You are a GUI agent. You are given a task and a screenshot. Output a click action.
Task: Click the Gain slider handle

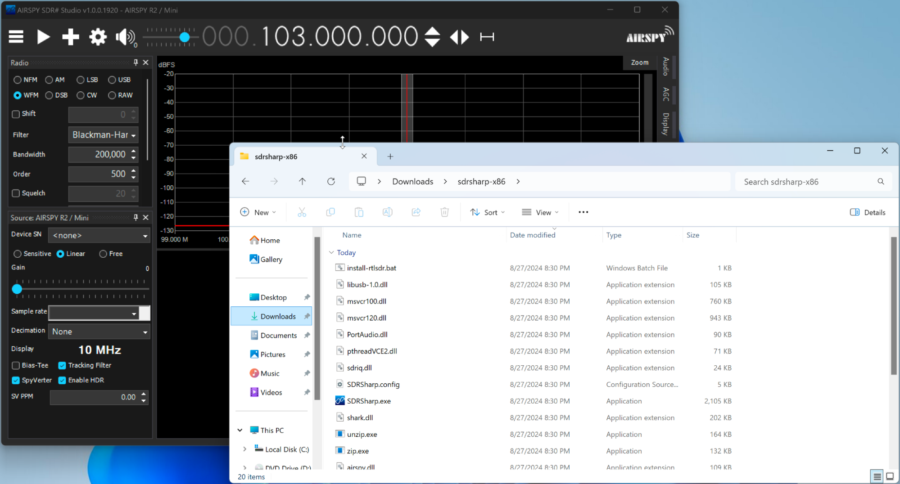(17, 289)
